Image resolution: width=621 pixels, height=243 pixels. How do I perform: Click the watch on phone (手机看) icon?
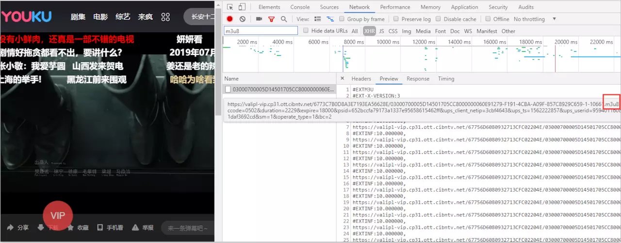(100, 228)
